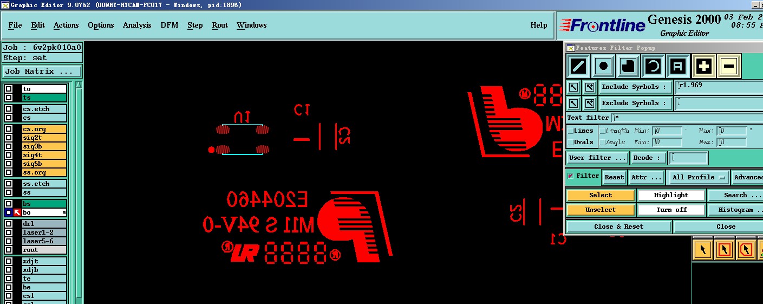Select the text (A) feature type icon
Viewport: 763px width, 304px height.
click(678, 67)
